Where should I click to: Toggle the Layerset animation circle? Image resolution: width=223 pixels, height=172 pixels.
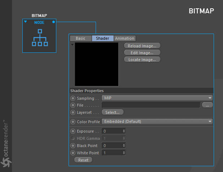tap(73, 112)
